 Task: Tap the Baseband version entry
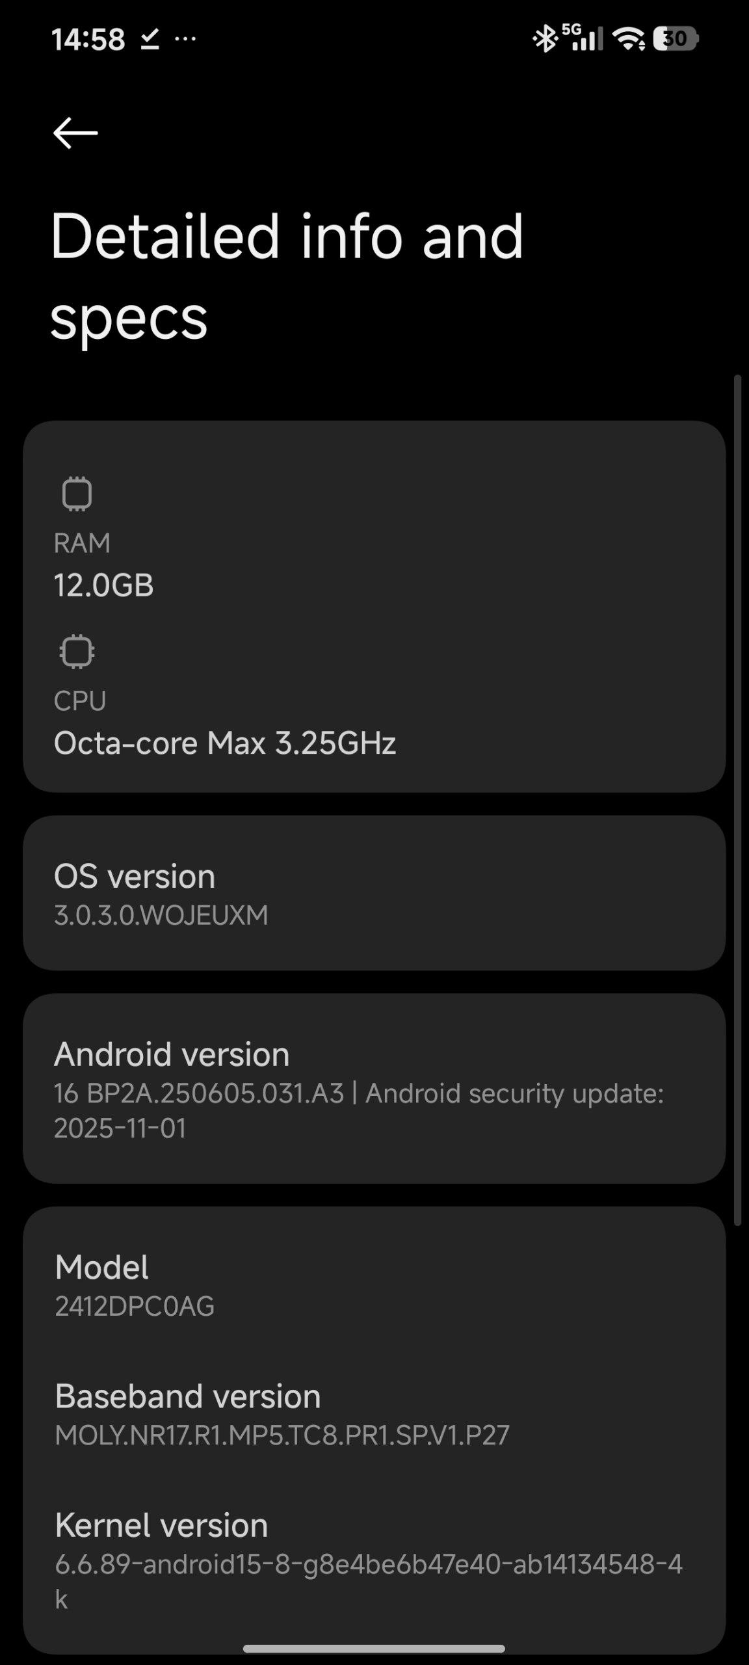point(374,1414)
